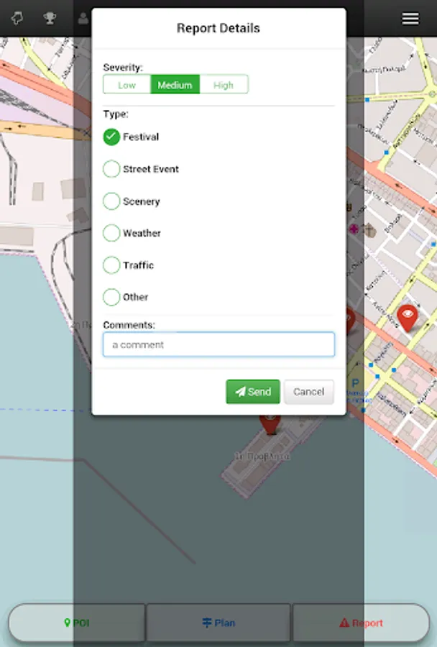Tap the red pin below the dialog

(270, 424)
